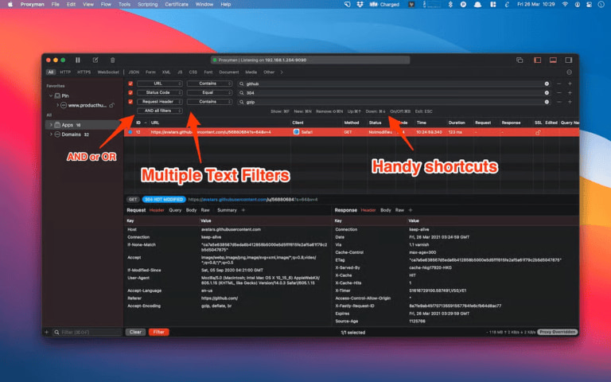The image size is (611, 382).
Task: Click the lock icon beside www.producthu...
Action: coord(112,105)
